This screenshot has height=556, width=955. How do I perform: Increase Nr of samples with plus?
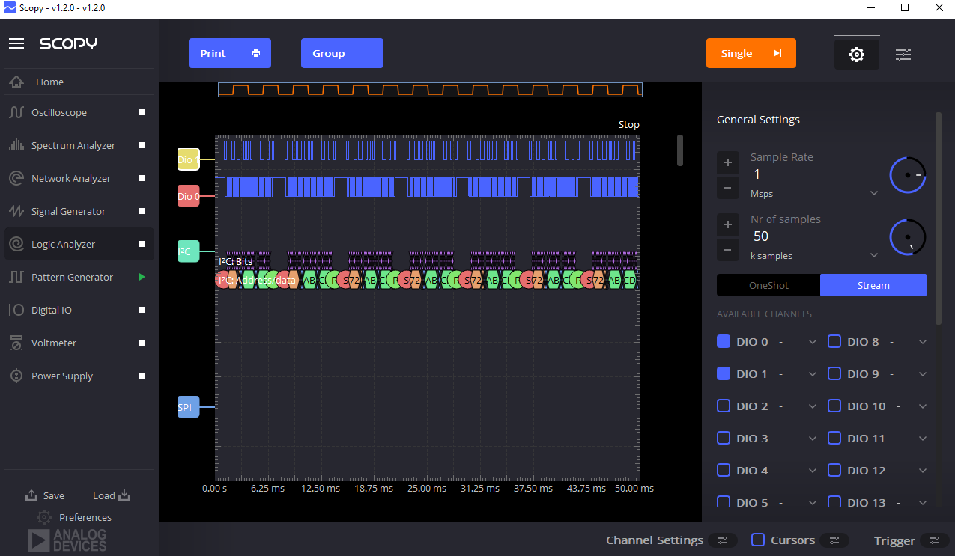point(728,224)
